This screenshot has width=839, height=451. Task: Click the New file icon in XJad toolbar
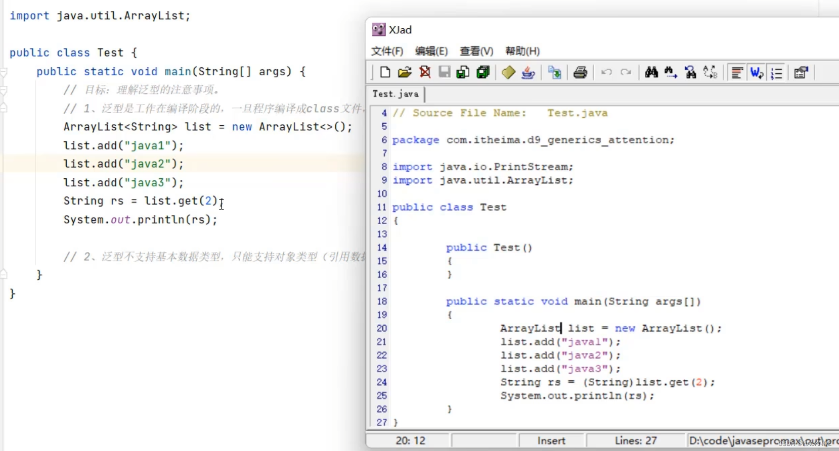[385, 72]
